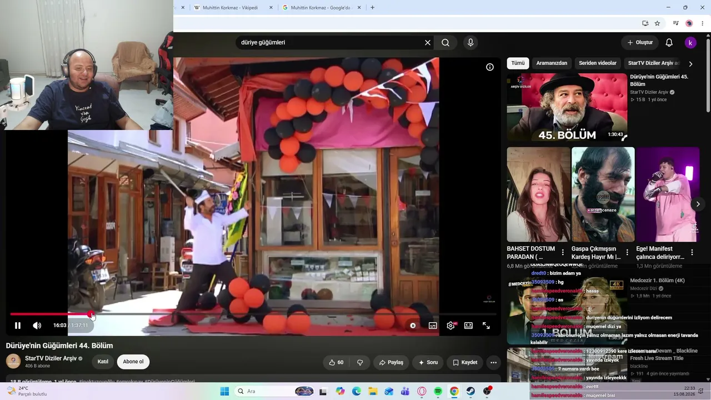Image resolution: width=711 pixels, height=400 pixels.
Task: Open Chrome profile avatar
Action: click(689, 23)
